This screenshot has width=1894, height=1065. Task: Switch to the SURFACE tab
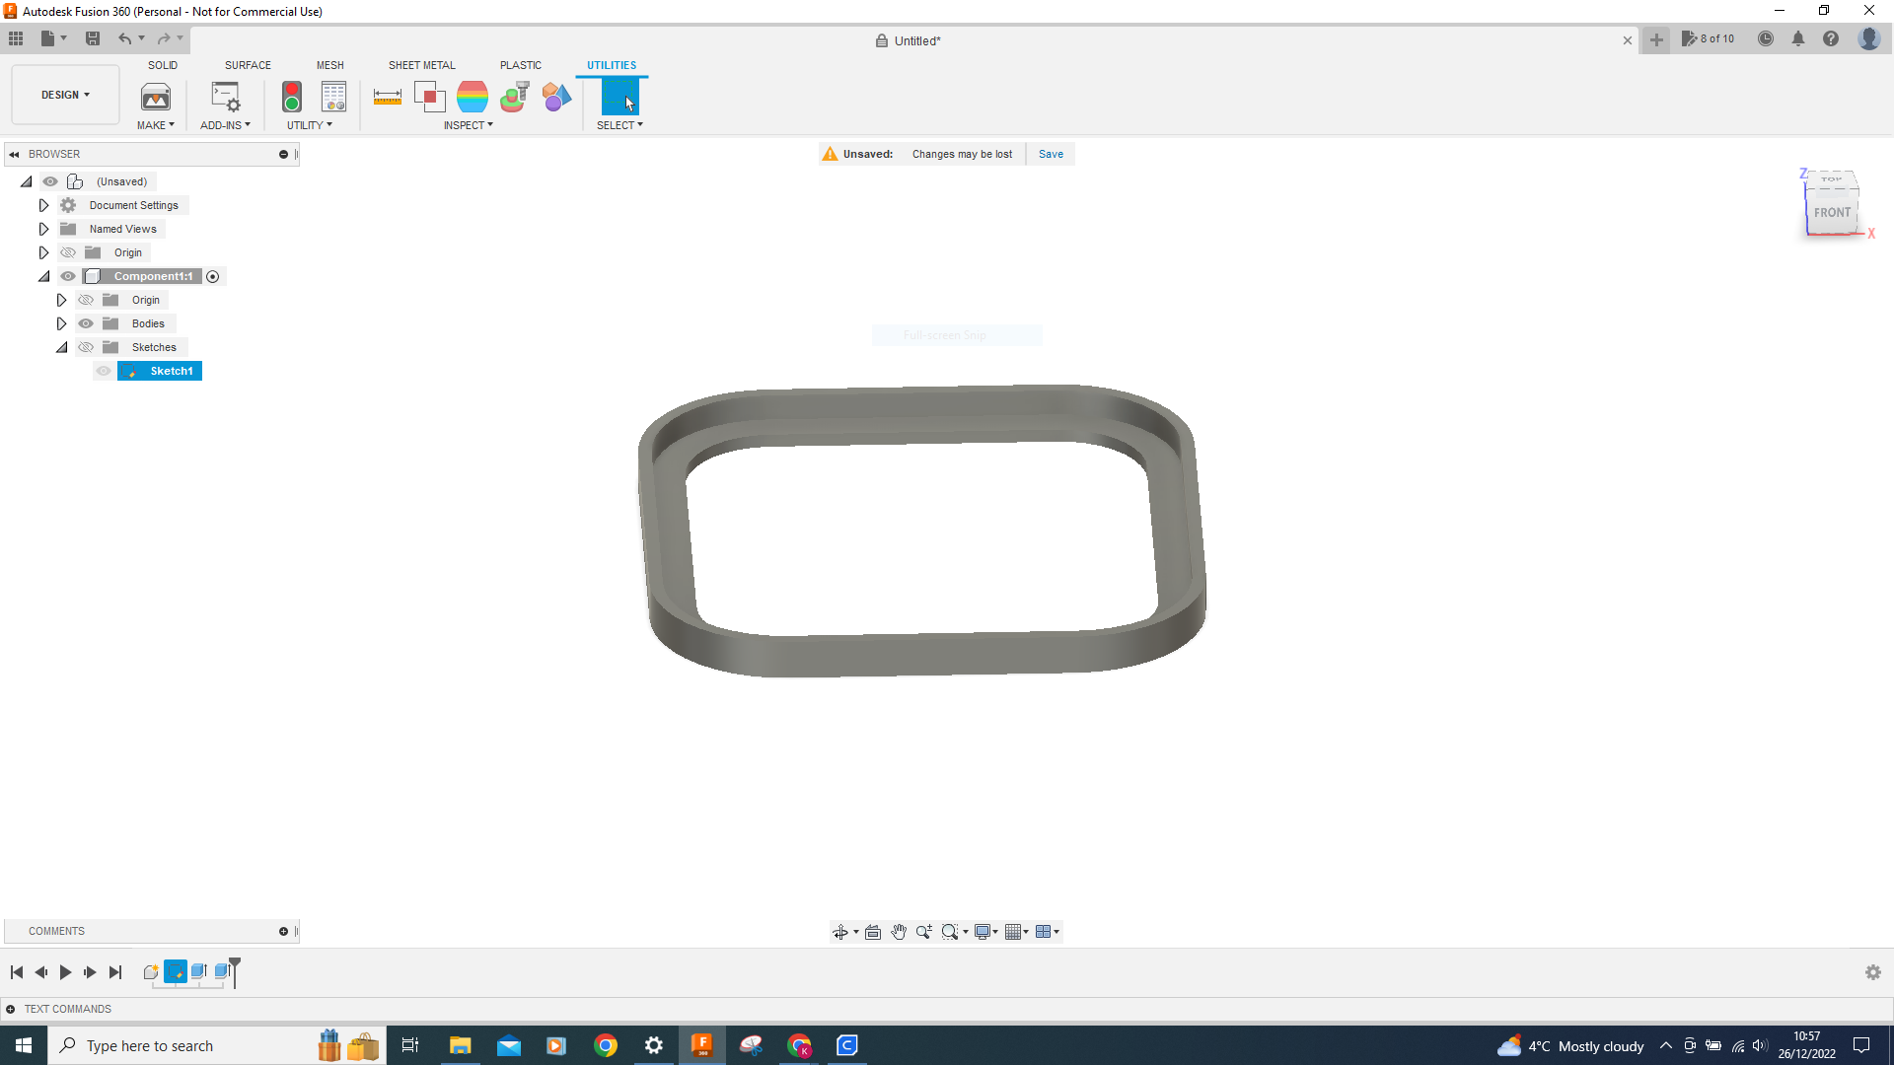pos(248,65)
